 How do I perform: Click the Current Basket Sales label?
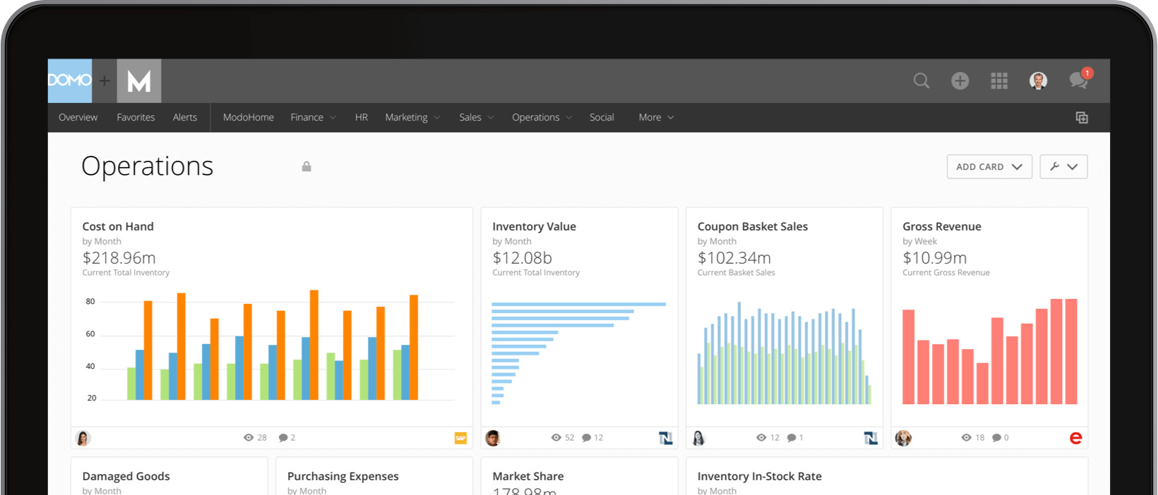coord(736,273)
